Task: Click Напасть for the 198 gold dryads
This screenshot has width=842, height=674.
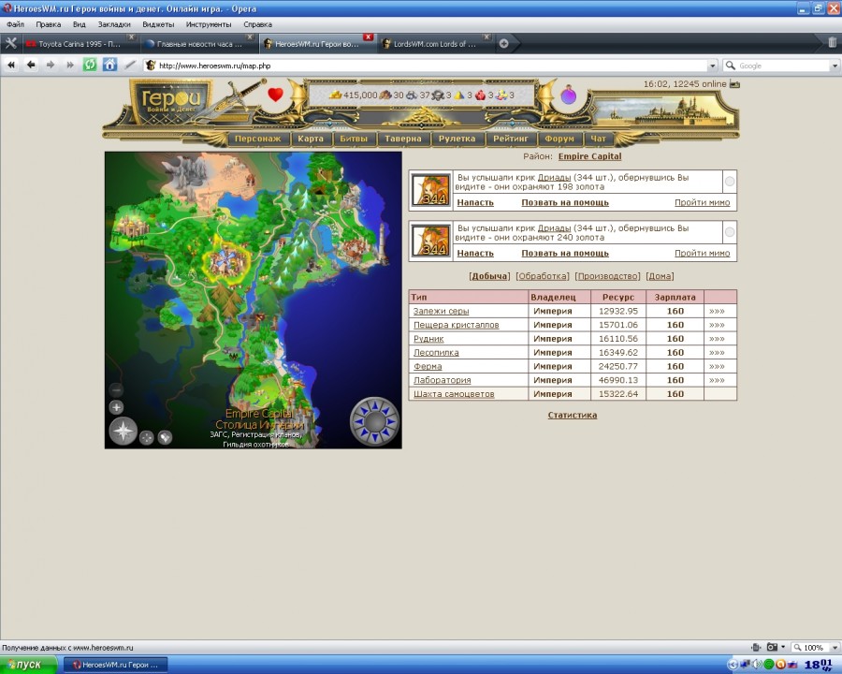Action: tap(475, 202)
